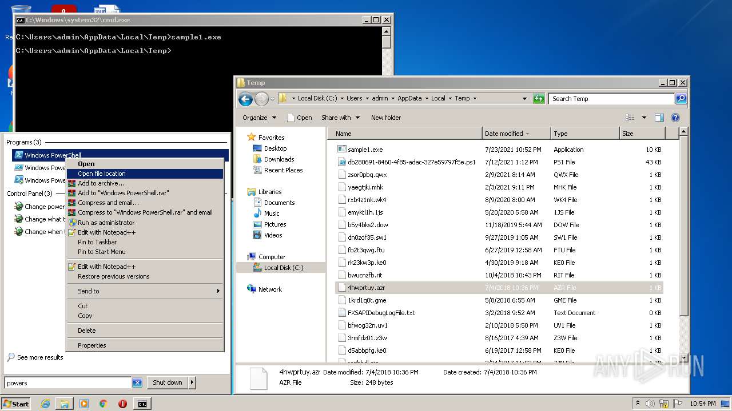
Task: Open address bar history dropdown arrow
Action: [524, 99]
